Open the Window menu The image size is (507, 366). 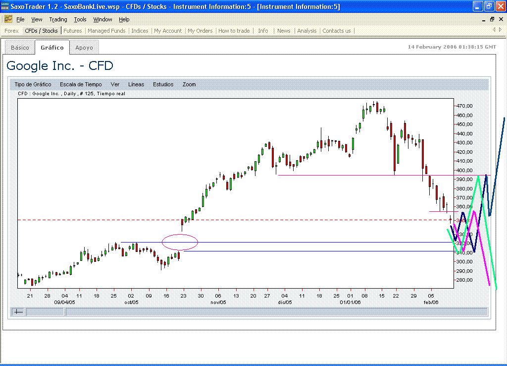(x=103, y=19)
